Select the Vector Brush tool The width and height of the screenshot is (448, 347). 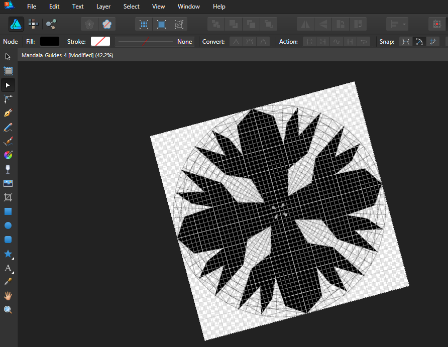point(8,141)
